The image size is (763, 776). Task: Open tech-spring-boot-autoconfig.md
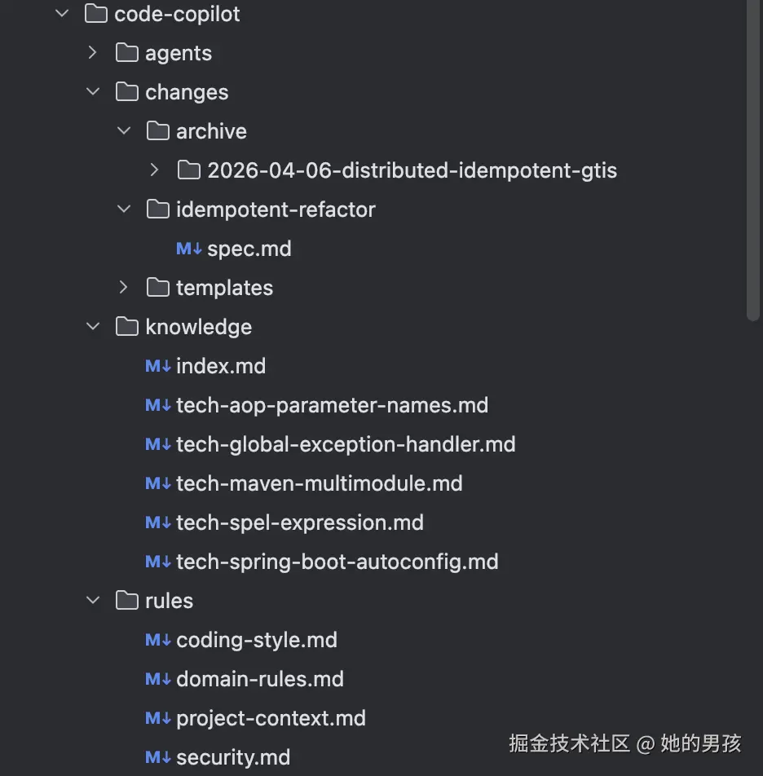[x=337, y=562]
